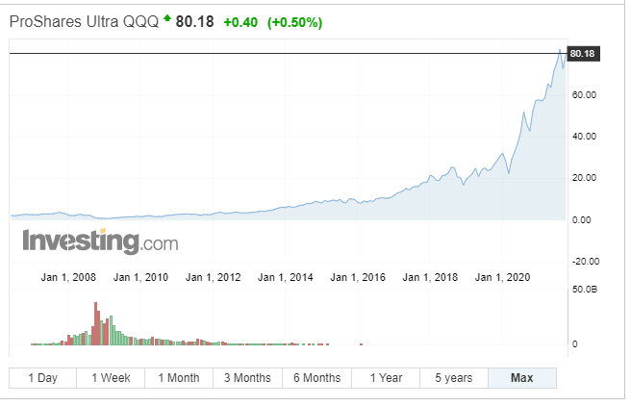Click the 60.00 price axis label

(584, 95)
